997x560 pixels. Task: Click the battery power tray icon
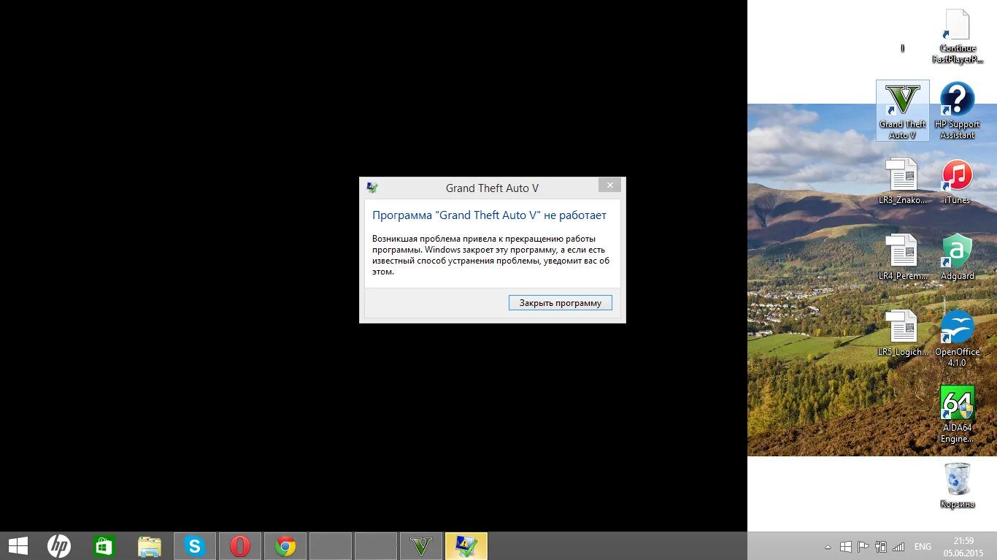(881, 546)
